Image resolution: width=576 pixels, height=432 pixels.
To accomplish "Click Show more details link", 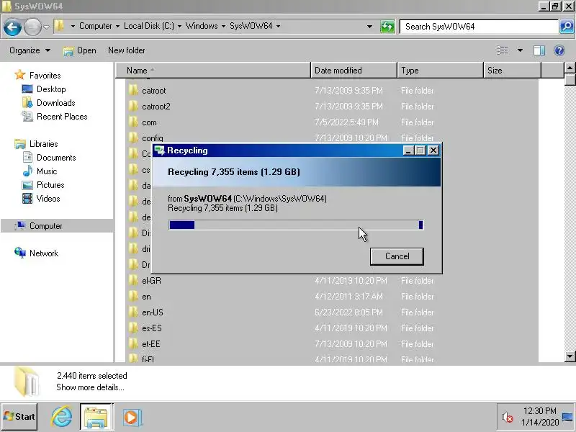I will point(90,387).
